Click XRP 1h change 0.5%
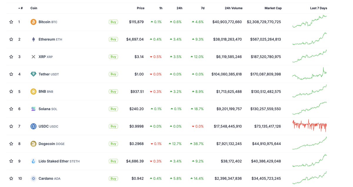Screen dimensions: 353x187 pyautogui.click(x=156, y=57)
